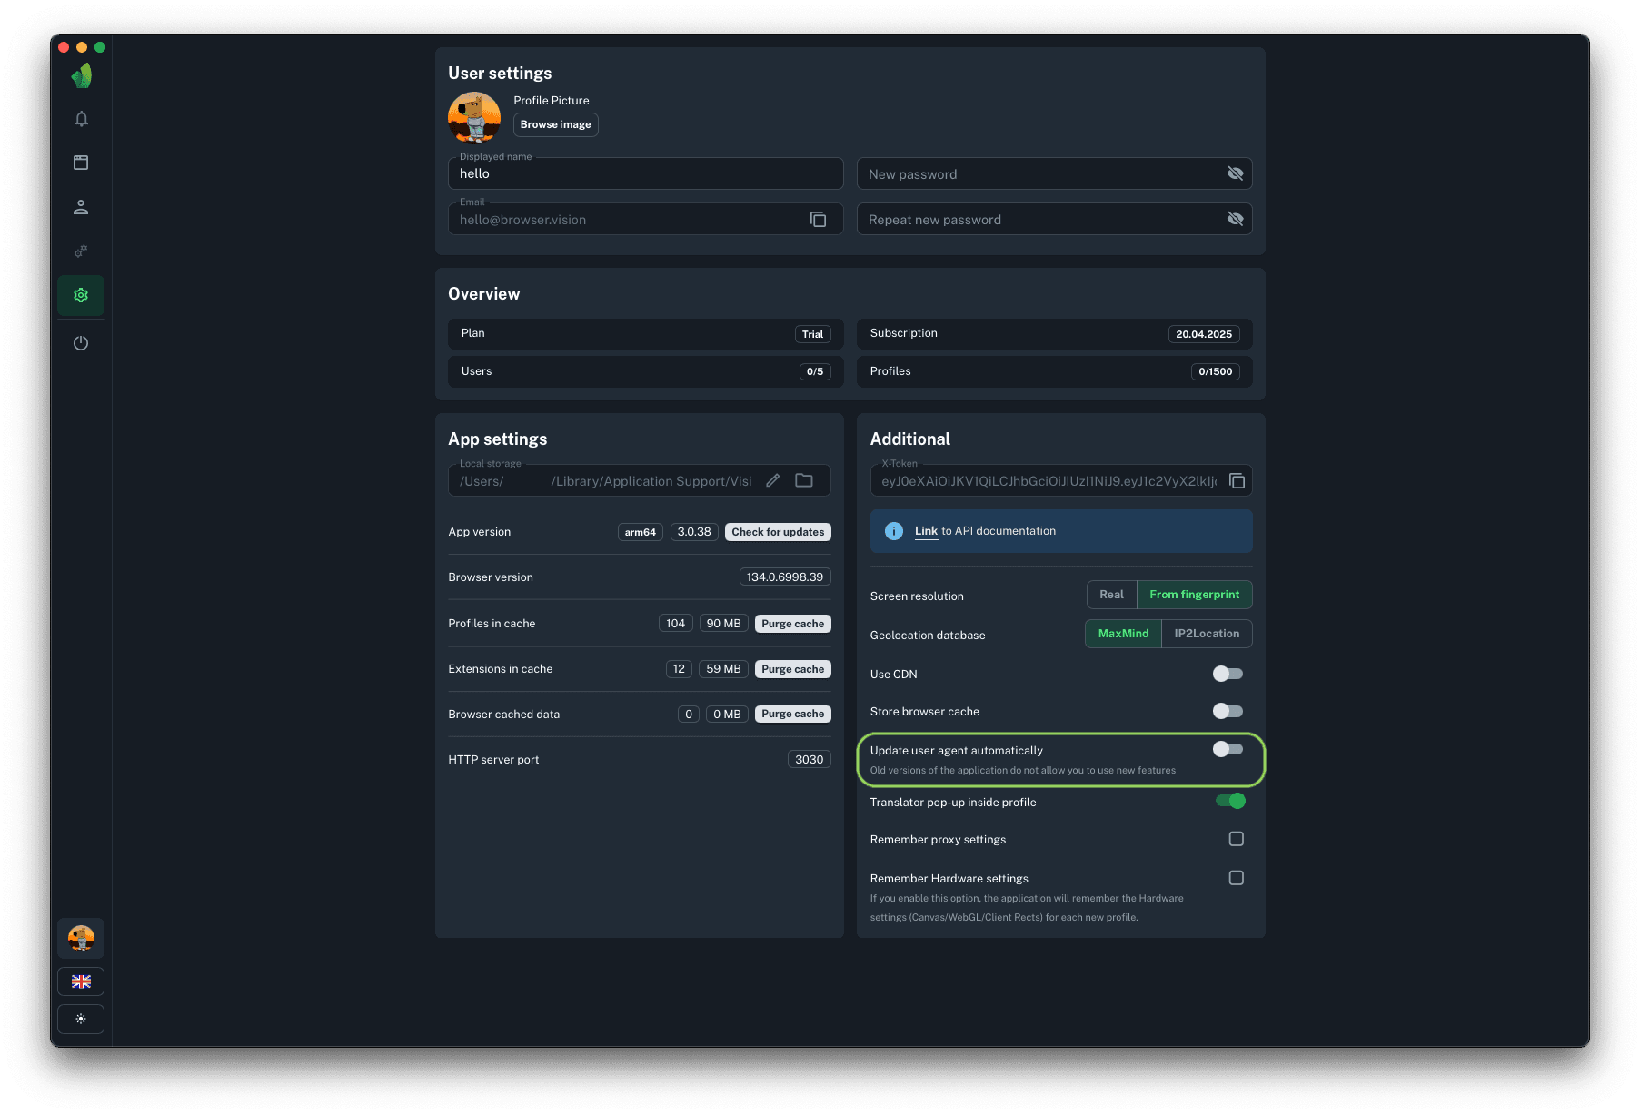Viewport: 1640px width, 1114px height.
Task: Open notifications bell in sidebar
Action: [81, 119]
